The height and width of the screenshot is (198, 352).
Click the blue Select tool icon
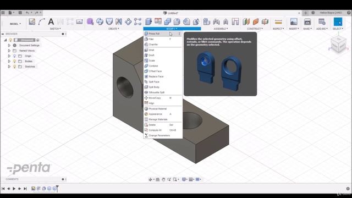338,22
